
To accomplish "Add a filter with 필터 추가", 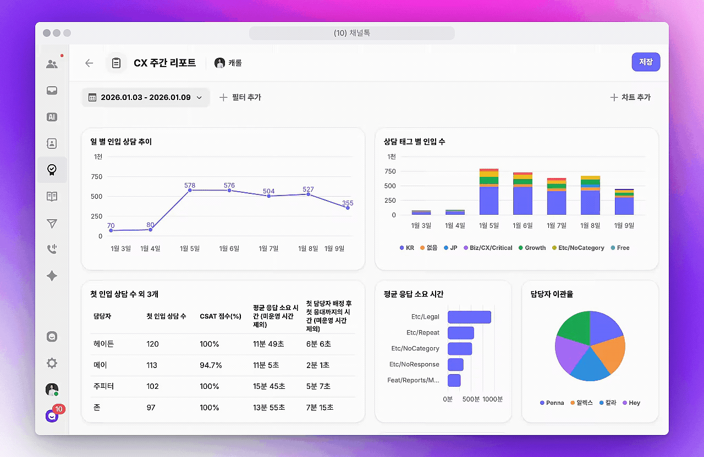I will [x=240, y=97].
